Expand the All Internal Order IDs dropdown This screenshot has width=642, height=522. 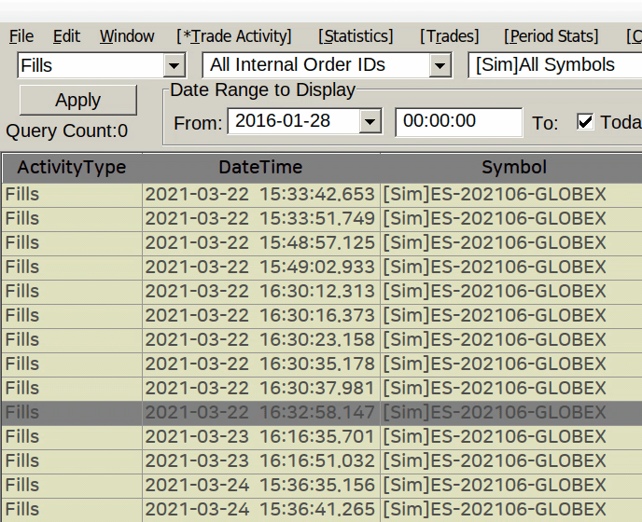[440, 65]
